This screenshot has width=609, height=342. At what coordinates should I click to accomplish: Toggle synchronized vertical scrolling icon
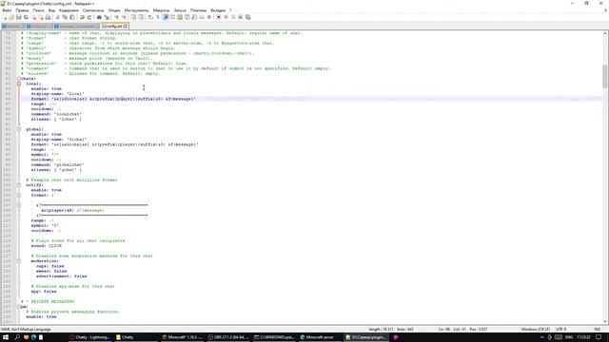pyautogui.click(x=133, y=17)
